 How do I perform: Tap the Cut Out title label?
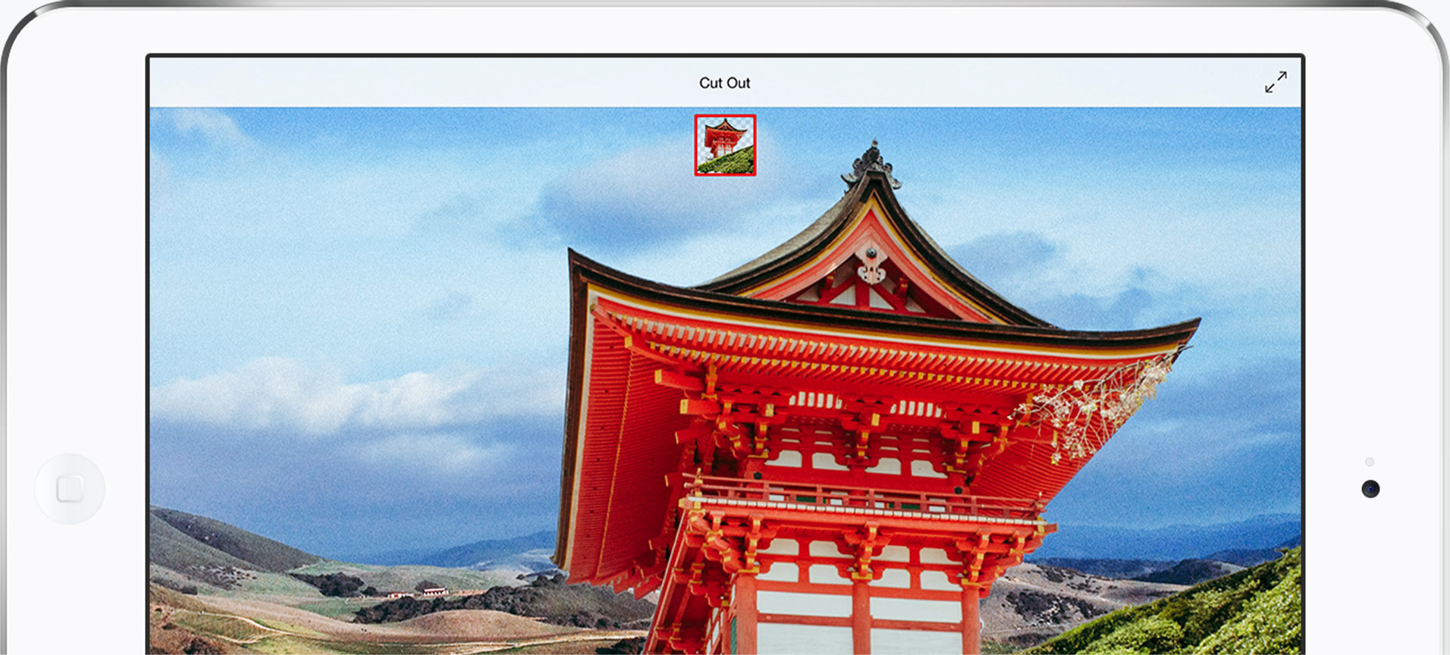pos(724,83)
